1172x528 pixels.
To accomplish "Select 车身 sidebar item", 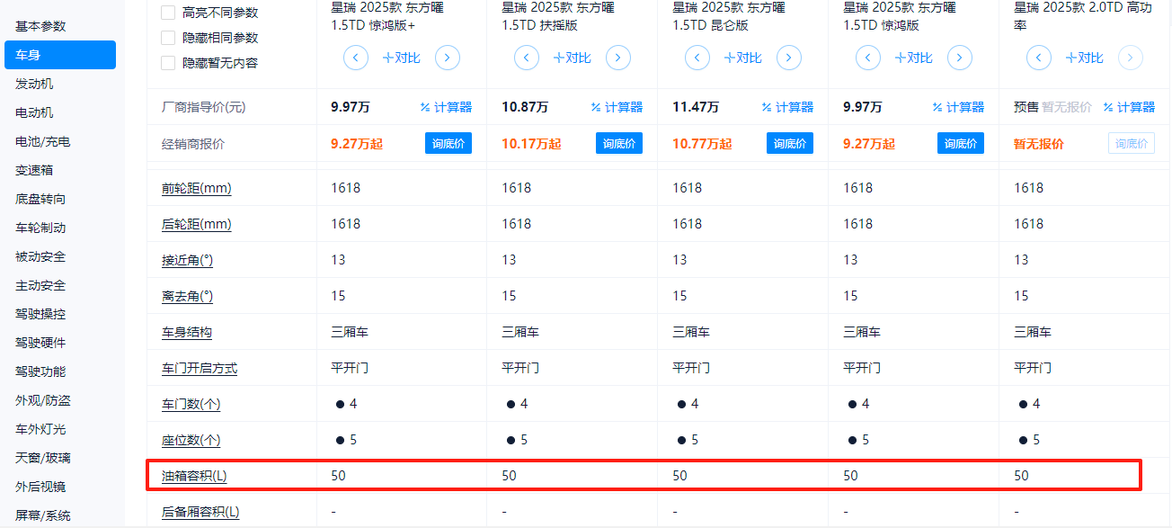I will 60,55.
